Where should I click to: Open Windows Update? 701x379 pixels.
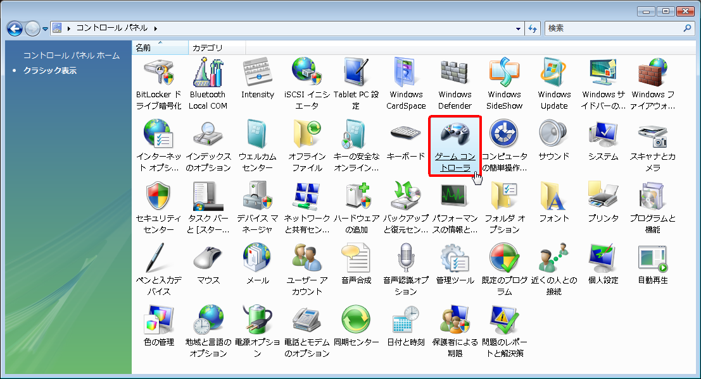pos(554,83)
